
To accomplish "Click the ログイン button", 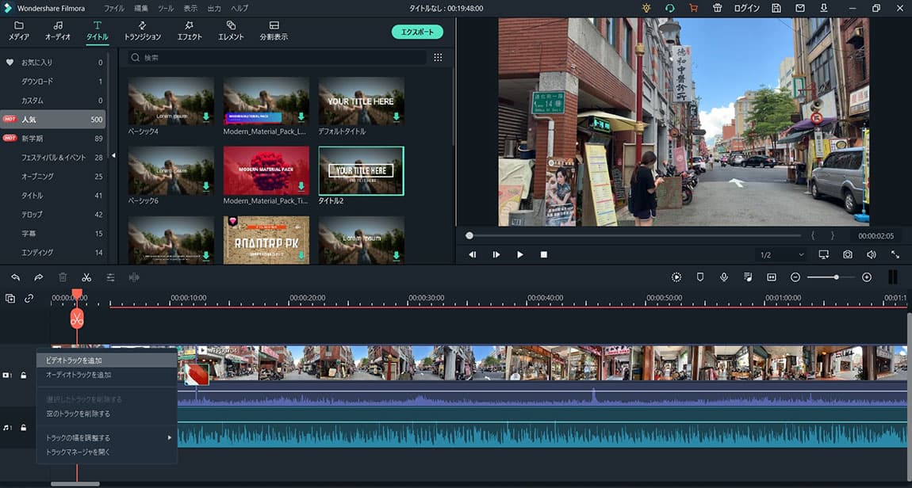I will 746,8.
